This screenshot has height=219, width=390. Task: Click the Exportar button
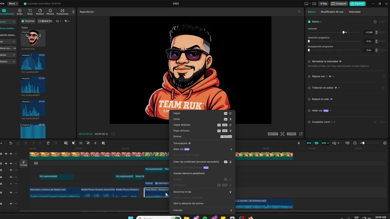[x=358, y=4]
